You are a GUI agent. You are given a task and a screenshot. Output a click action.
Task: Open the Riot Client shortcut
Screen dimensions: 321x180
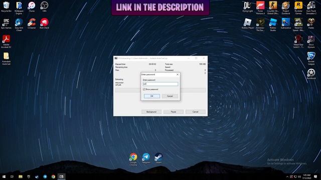[x=44, y=23]
